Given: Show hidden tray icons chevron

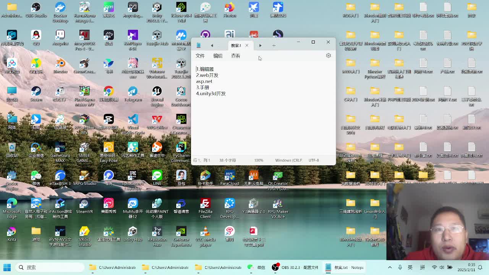Looking at the screenshot, I should [390, 267].
